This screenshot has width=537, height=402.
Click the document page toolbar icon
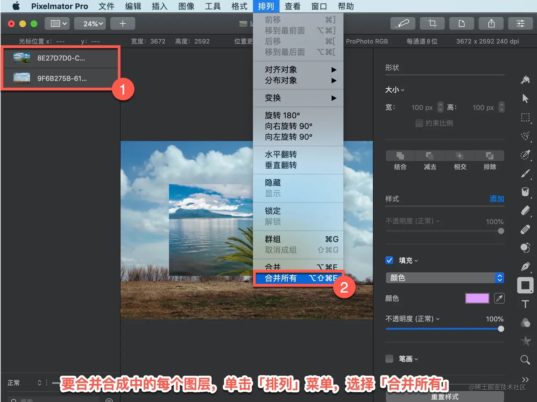coord(462,23)
